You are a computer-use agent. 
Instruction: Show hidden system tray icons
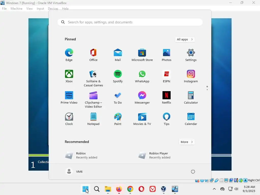214,189
